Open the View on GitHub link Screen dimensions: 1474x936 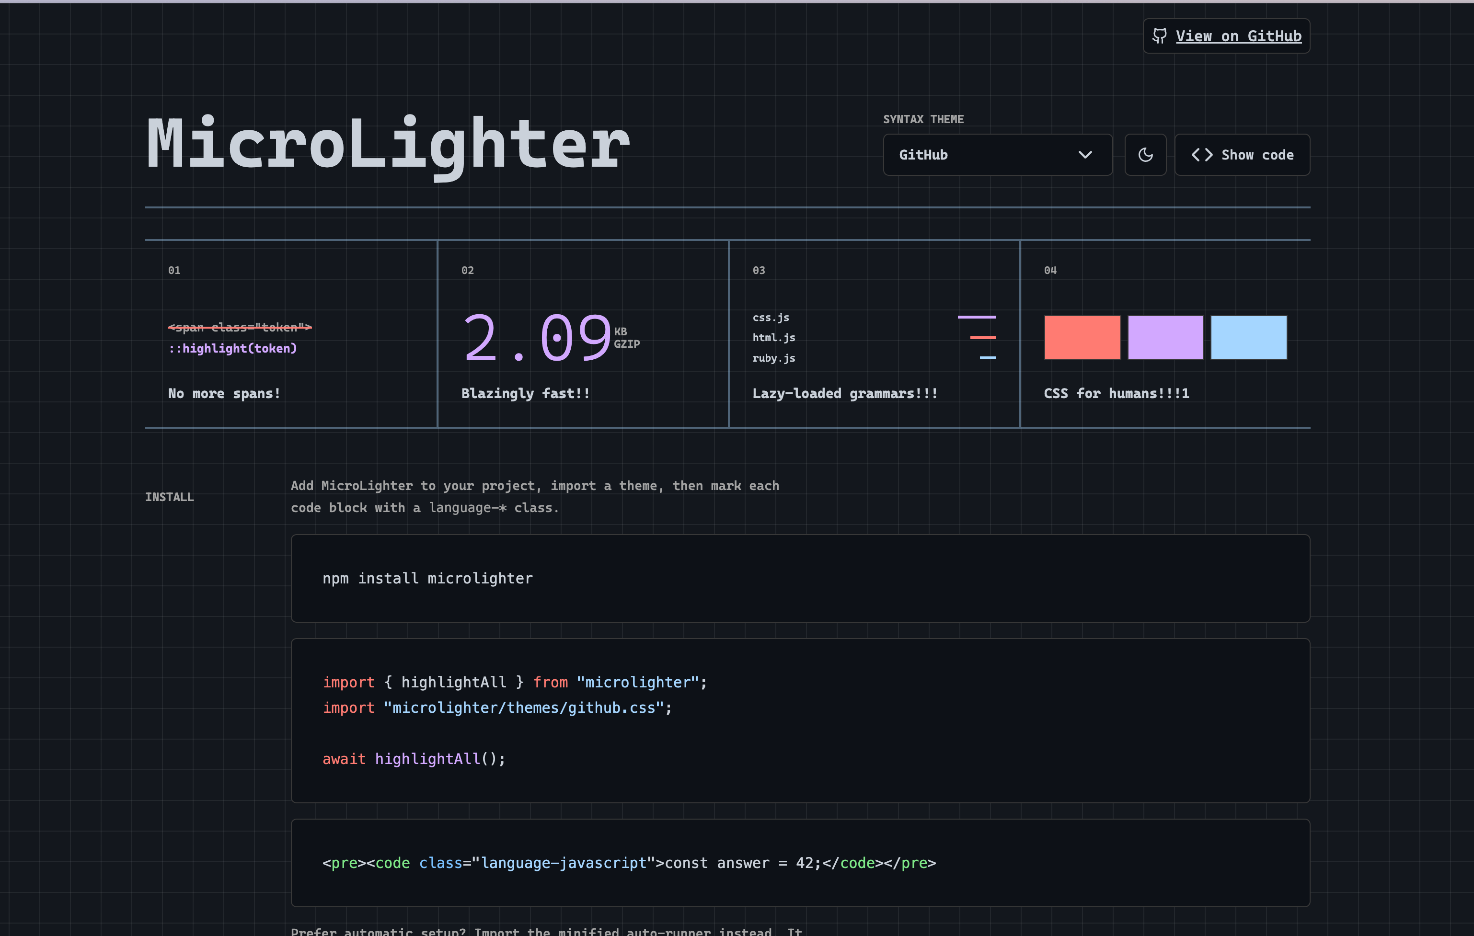1226,36
